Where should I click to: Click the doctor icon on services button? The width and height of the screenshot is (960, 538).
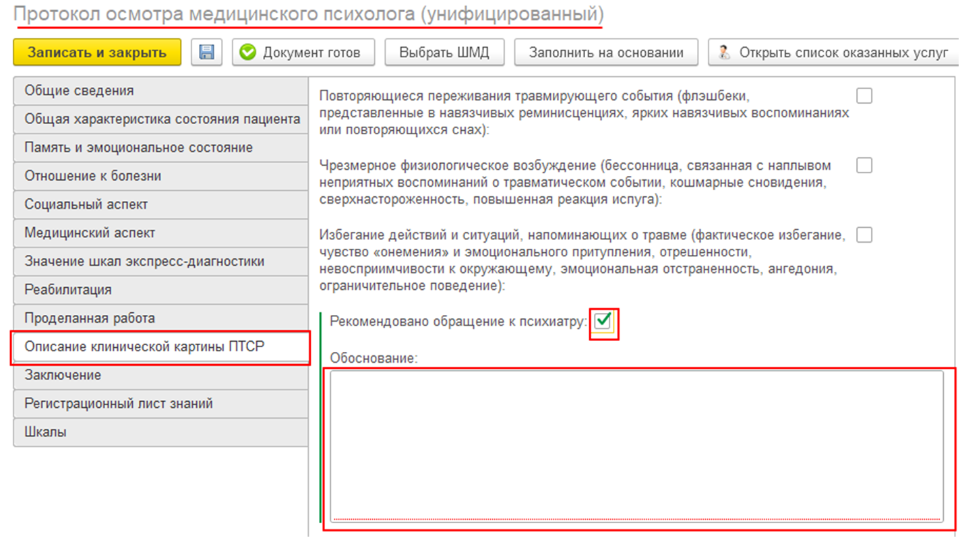click(x=725, y=53)
